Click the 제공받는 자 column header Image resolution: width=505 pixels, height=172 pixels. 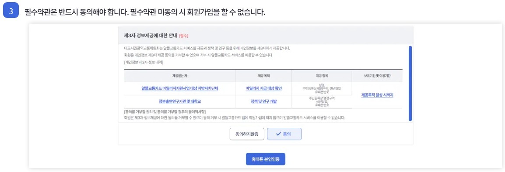pyautogui.click(x=180, y=76)
